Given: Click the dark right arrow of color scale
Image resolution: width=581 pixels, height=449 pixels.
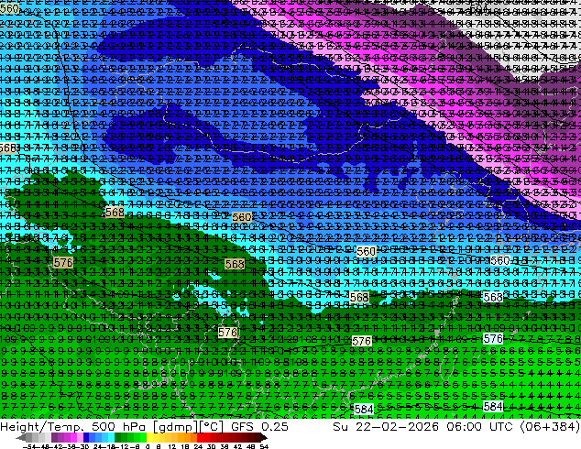Looking at the screenshot, I should pyautogui.click(x=264, y=437).
